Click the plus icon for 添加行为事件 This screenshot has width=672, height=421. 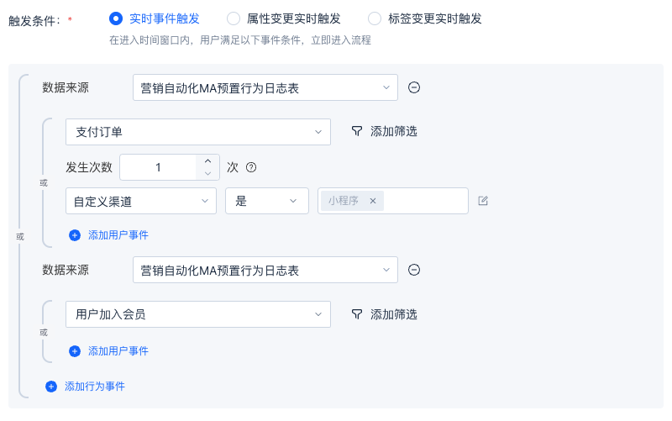pos(51,387)
